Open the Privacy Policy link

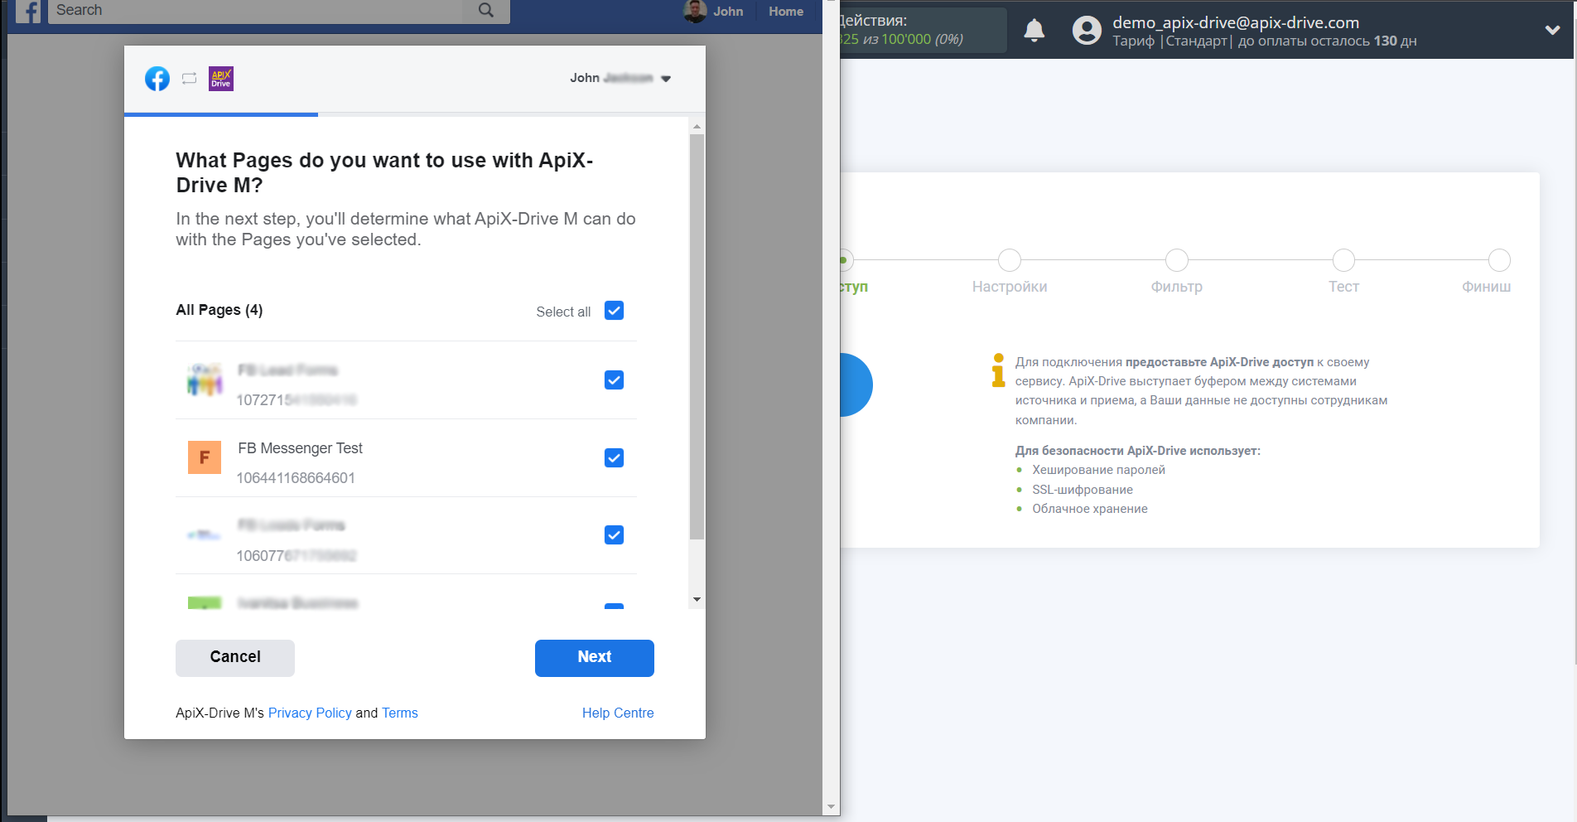[310, 713]
